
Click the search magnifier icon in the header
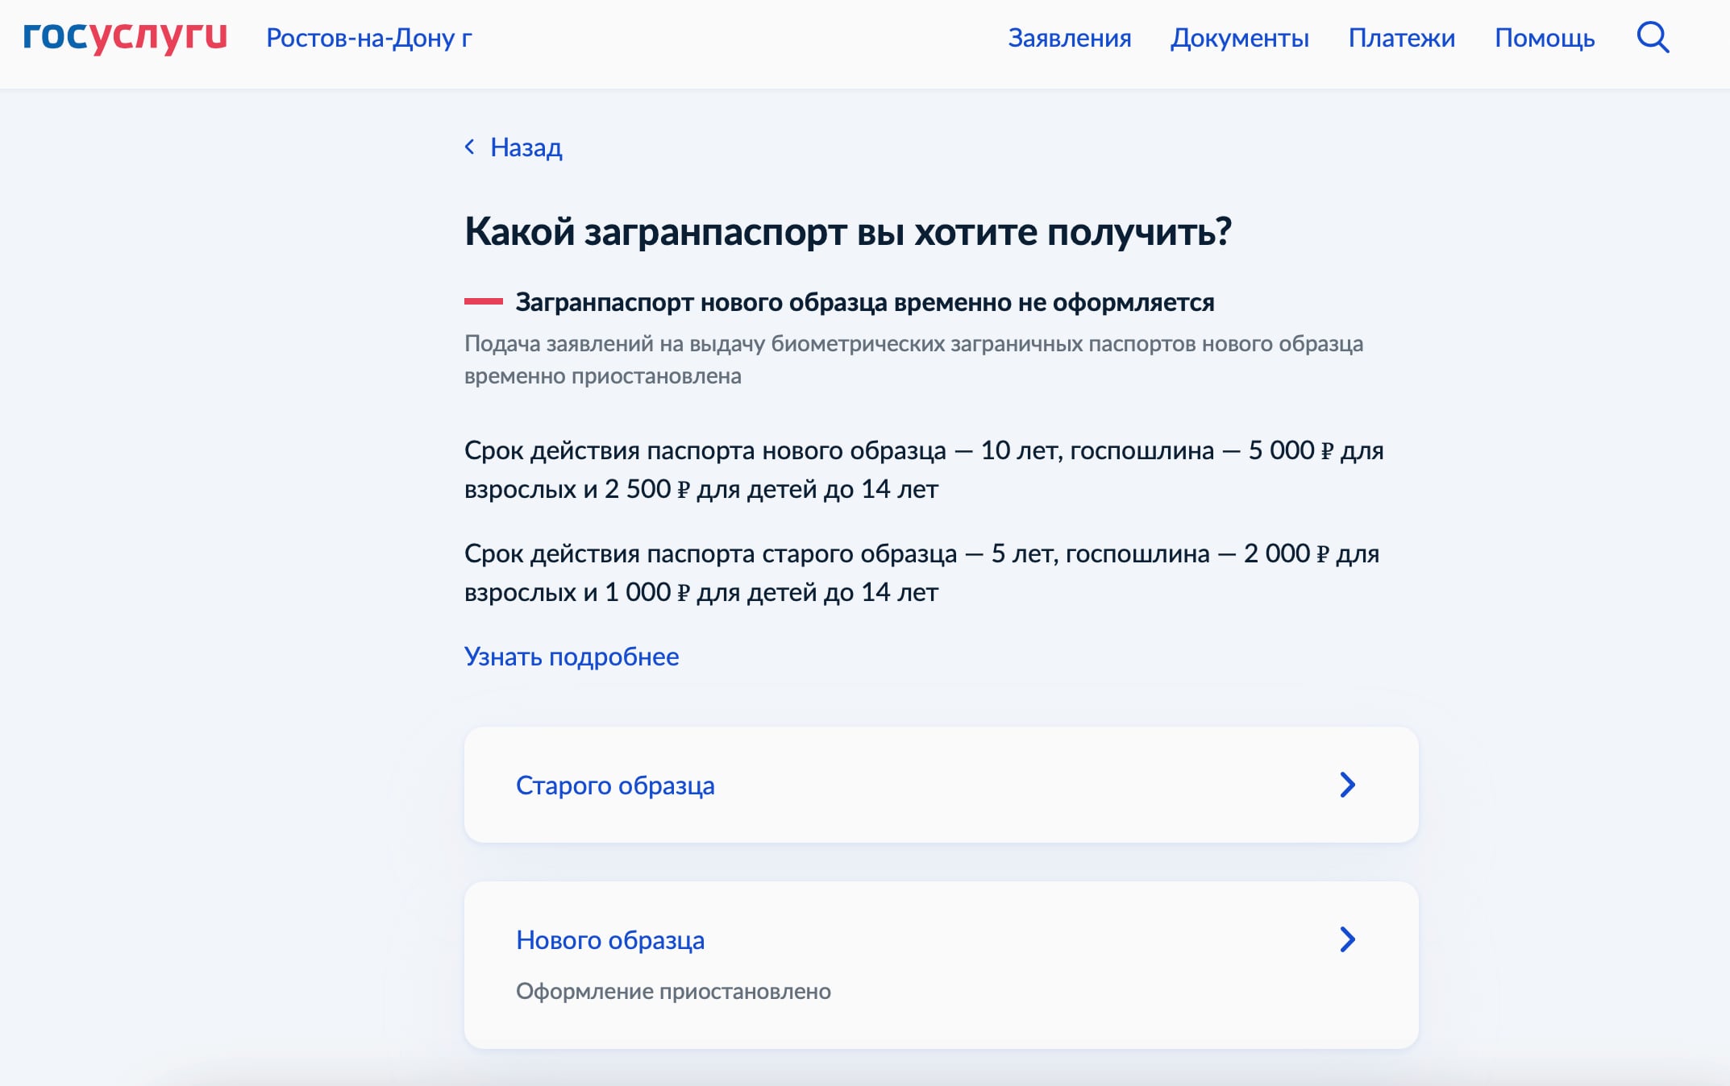(1654, 37)
